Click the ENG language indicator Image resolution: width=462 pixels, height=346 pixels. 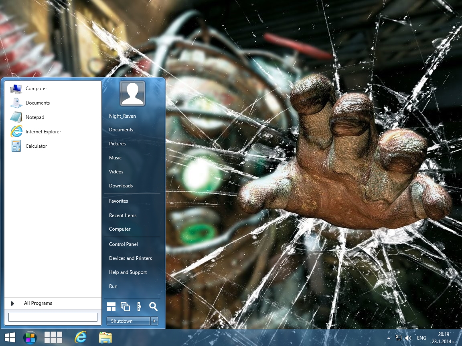coord(421,338)
